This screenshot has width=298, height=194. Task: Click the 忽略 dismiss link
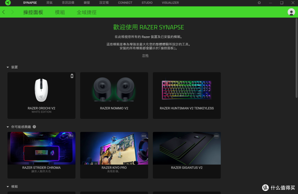pyautogui.click(x=145, y=56)
